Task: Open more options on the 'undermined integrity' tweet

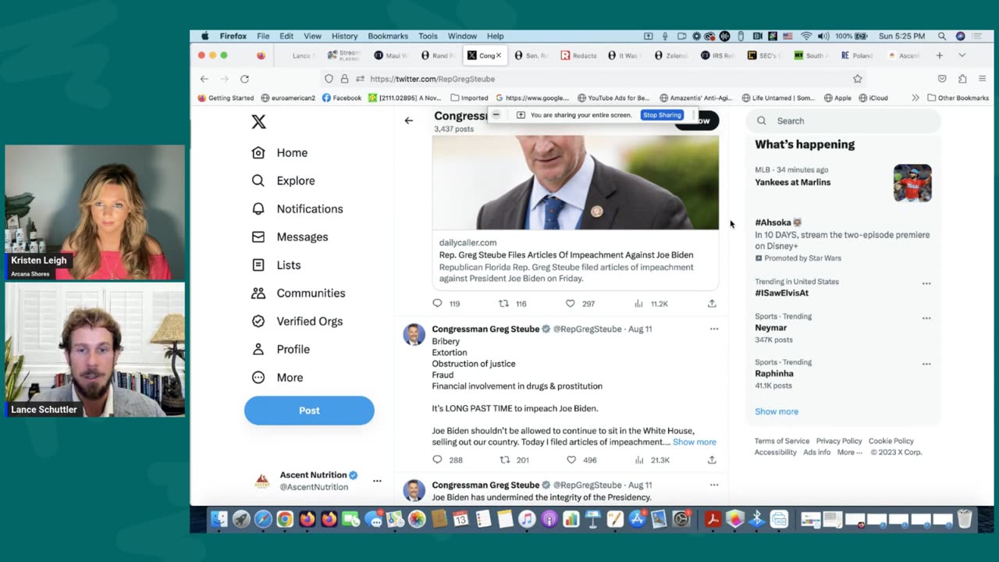Action: 713,485
